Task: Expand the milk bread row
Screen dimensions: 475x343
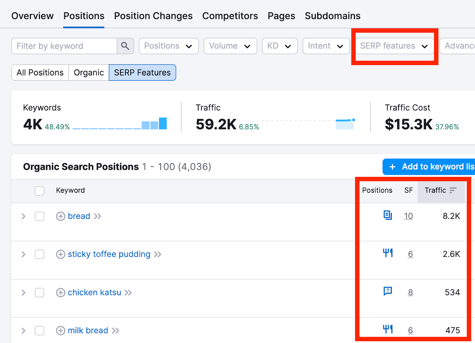Action: tap(23, 331)
